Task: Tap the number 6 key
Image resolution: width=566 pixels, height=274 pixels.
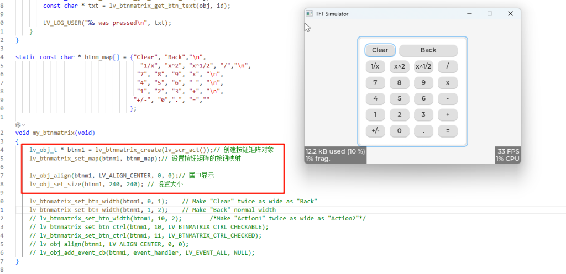Action: click(x=423, y=98)
